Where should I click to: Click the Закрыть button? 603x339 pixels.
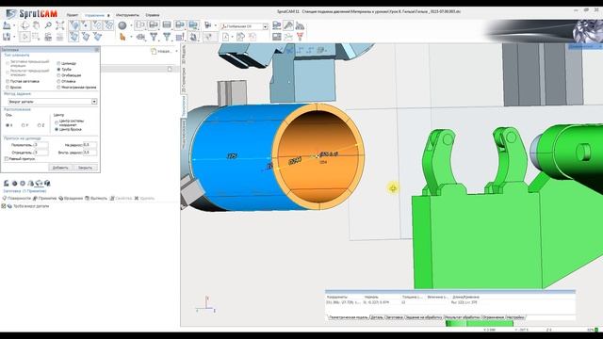[86, 168]
